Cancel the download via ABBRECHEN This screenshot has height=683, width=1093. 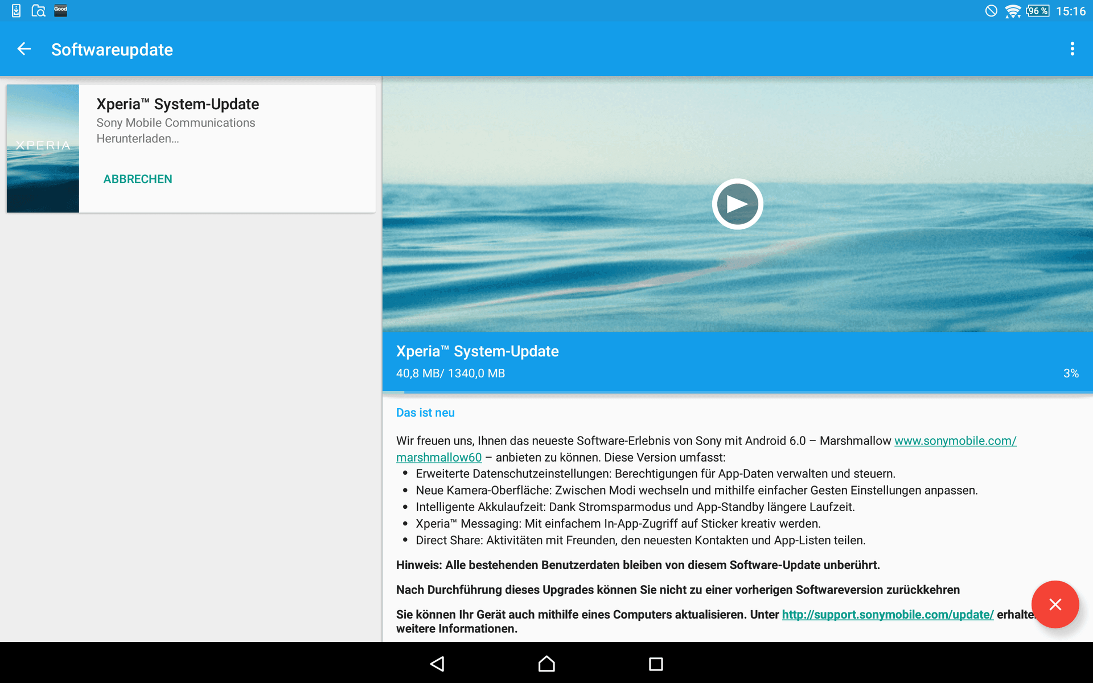(138, 179)
